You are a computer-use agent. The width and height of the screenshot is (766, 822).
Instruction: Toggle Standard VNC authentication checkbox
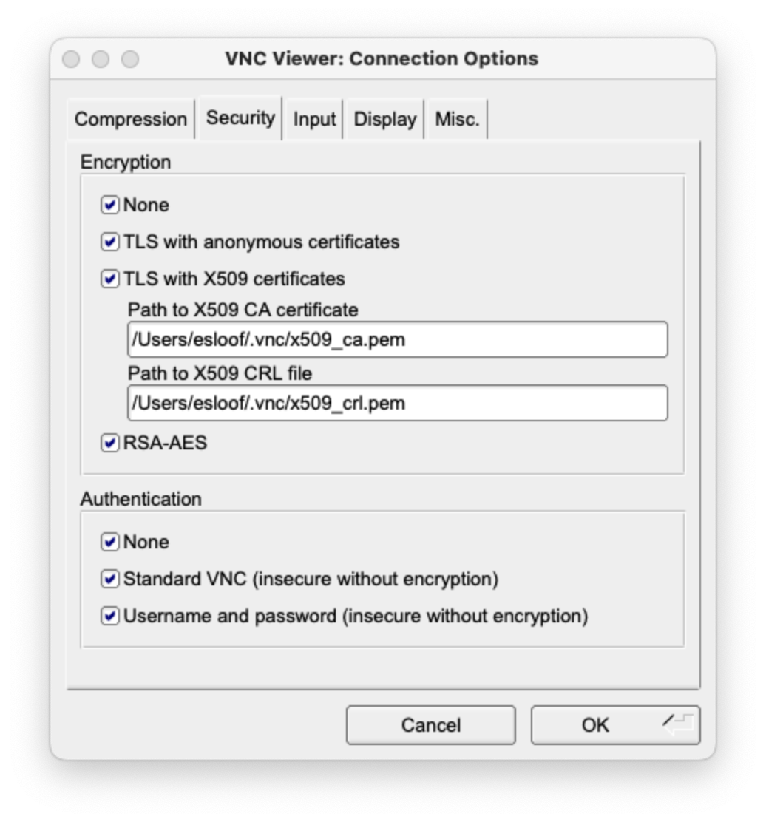coord(109,580)
